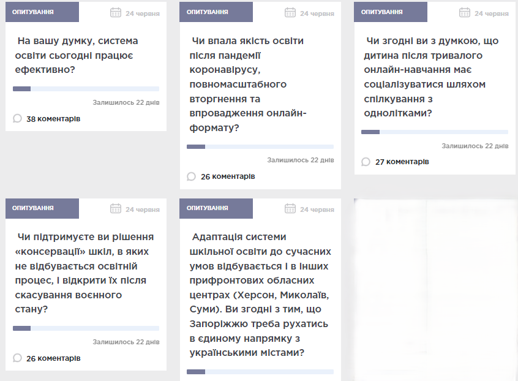This screenshot has height=381, width=518.
Task: Click Залишилось 22 днів on the pandemic quality card
Action: [x=300, y=160]
